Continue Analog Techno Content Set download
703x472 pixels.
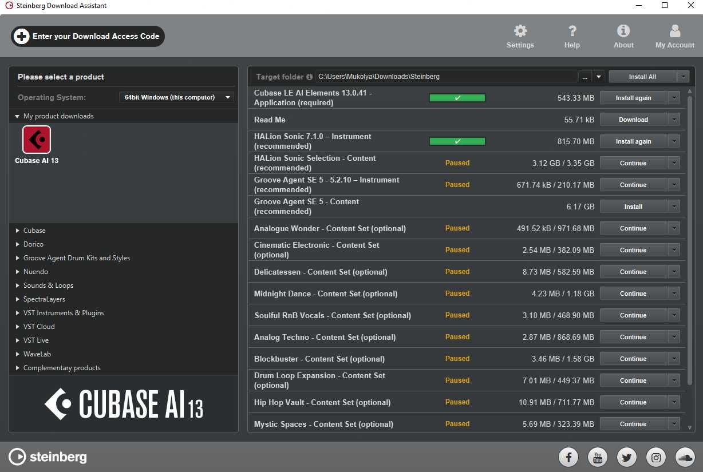tap(633, 337)
